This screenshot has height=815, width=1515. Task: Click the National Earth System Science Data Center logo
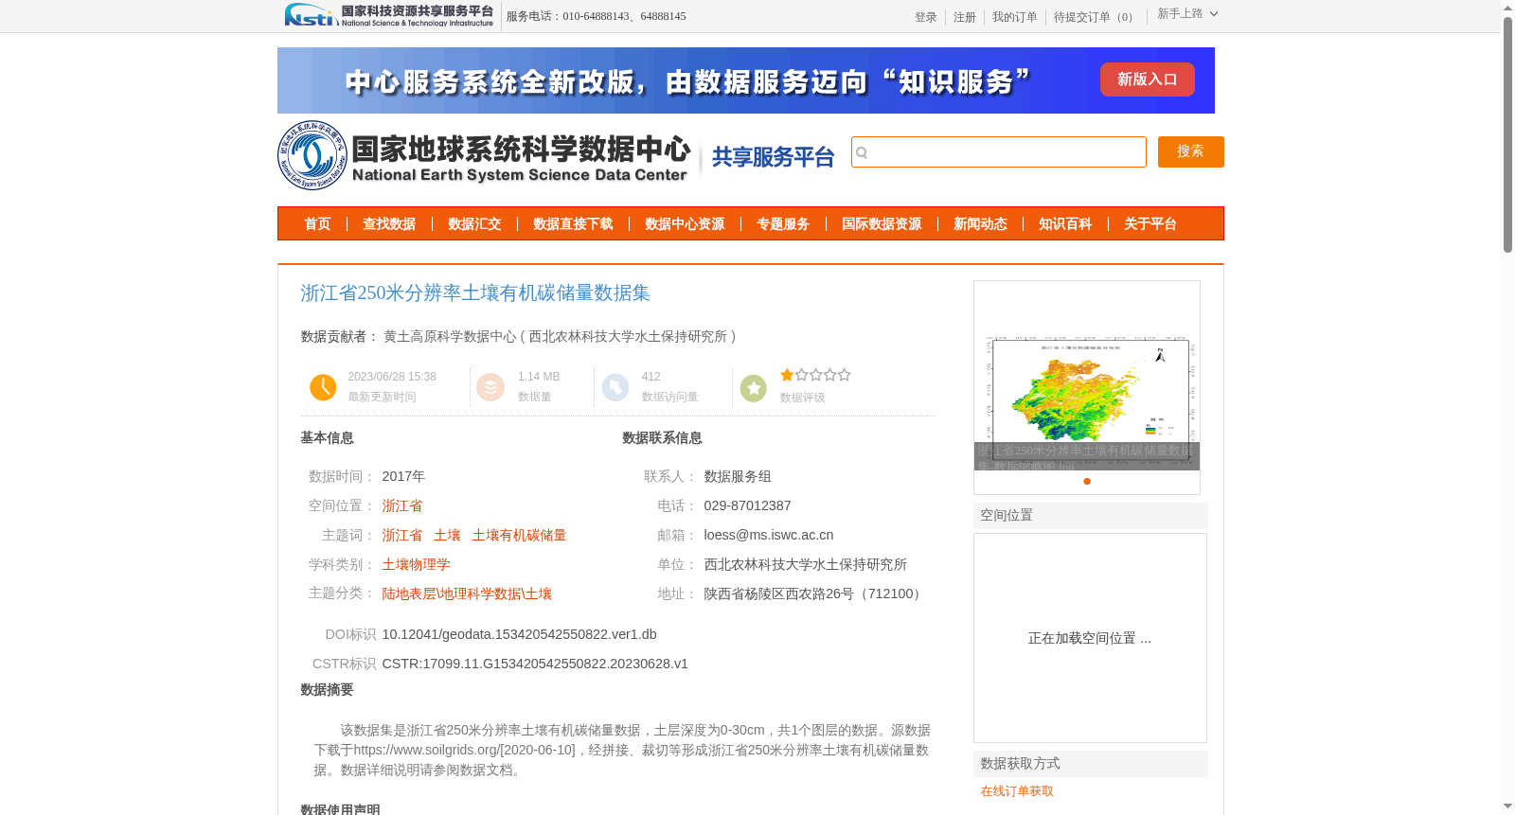pos(484,155)
